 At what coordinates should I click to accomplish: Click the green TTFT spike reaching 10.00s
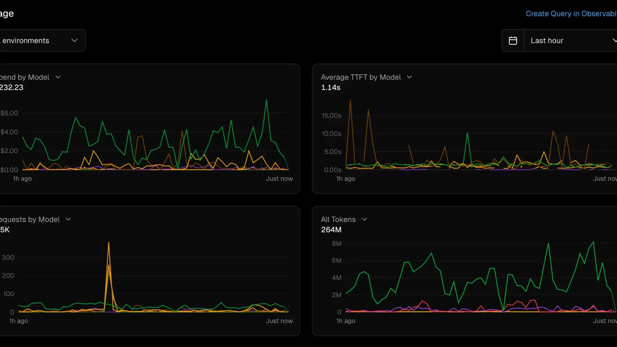click(x=467, y=134)
